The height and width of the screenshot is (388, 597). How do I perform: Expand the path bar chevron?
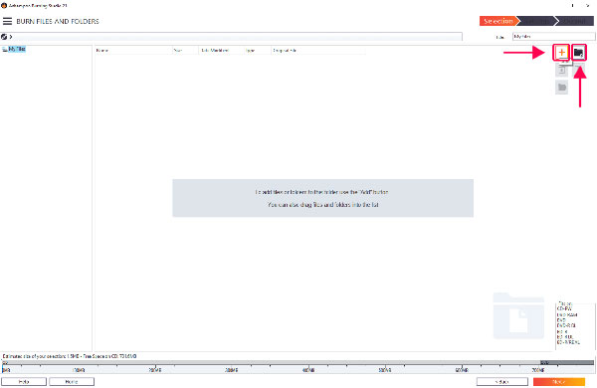(11, 37)
